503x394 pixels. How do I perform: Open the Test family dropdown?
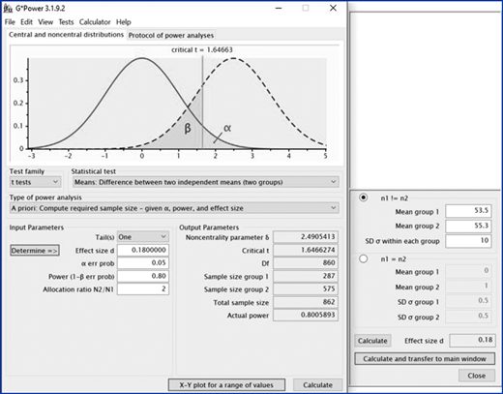35,182
